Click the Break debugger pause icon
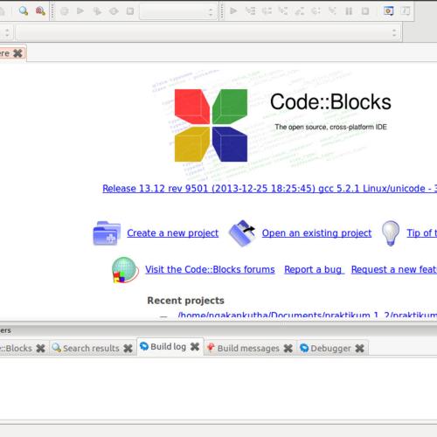Screen dimensions: 437x437 tap(349, 11)
